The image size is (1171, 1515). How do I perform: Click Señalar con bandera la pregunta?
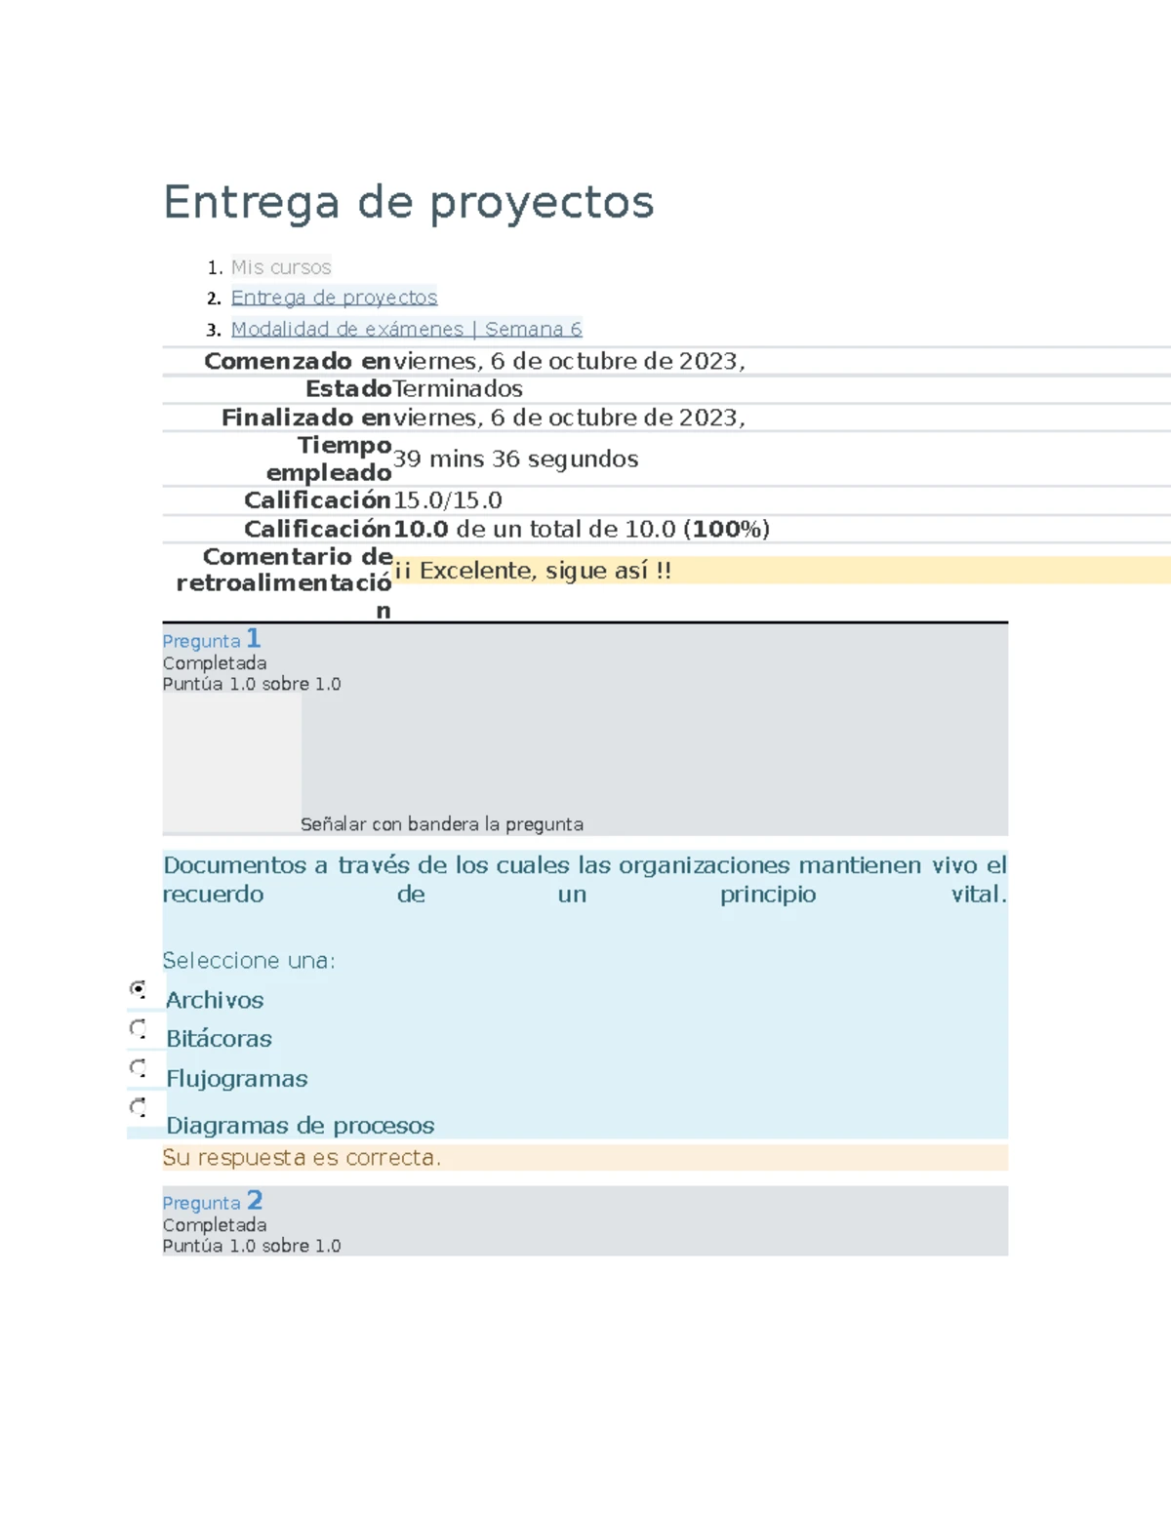click(444, 823)
